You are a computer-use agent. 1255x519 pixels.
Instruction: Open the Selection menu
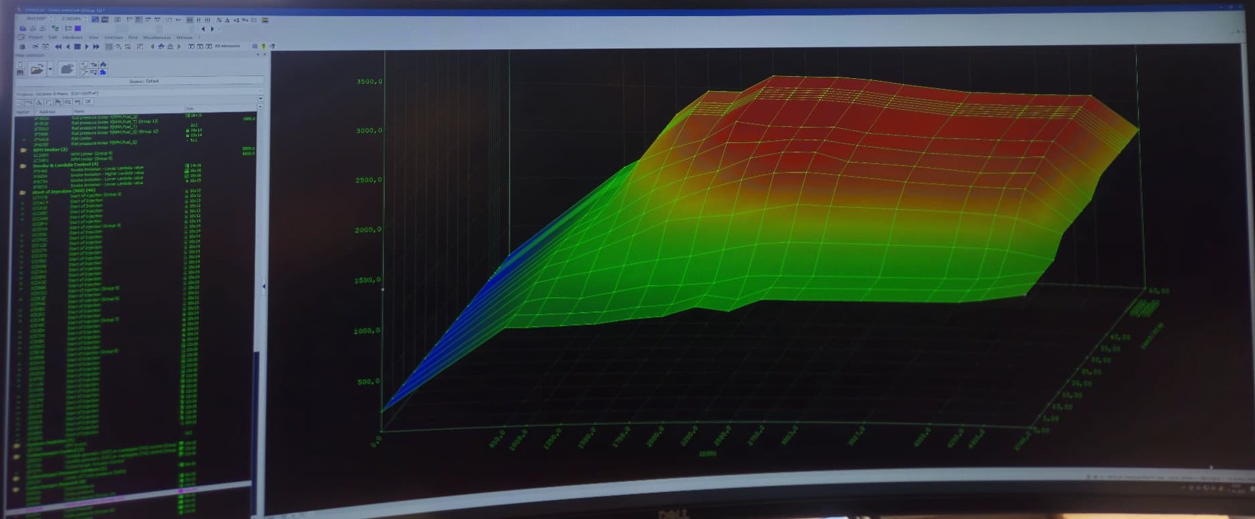(113, 38)
